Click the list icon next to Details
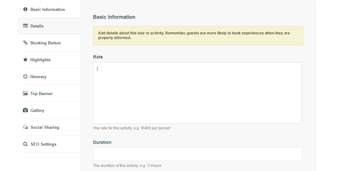Screen dimensions: 337x171 coord(25,26)
